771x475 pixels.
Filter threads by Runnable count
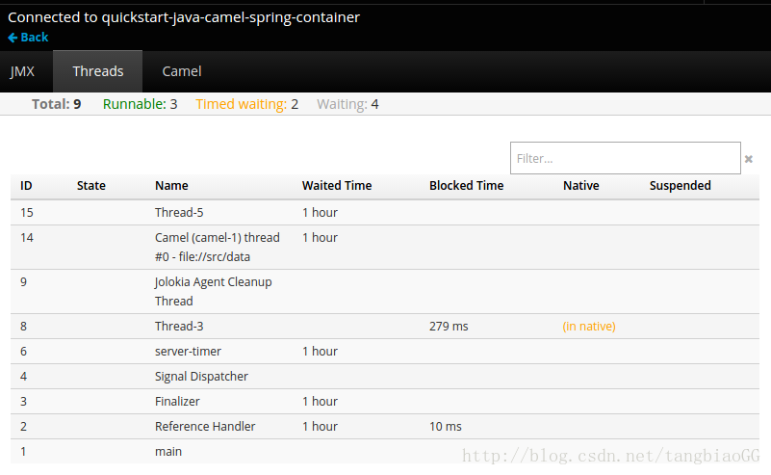coord(141,104)
